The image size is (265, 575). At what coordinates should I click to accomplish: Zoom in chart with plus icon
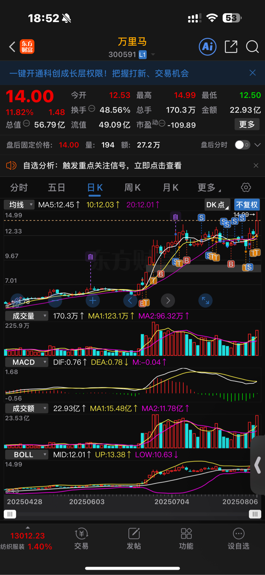92,300
